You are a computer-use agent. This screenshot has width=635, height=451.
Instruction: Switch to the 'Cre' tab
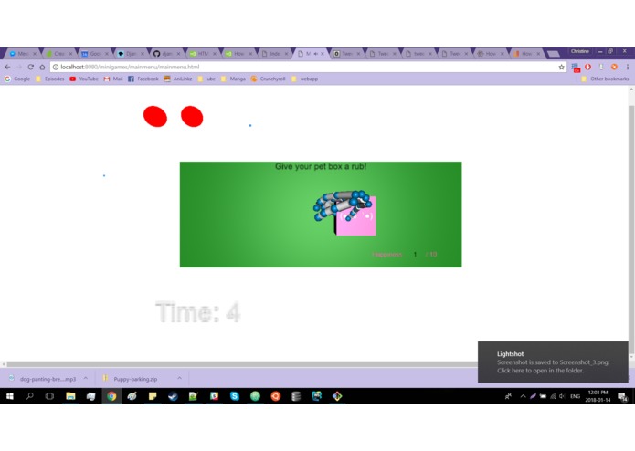tap(58, 53)
